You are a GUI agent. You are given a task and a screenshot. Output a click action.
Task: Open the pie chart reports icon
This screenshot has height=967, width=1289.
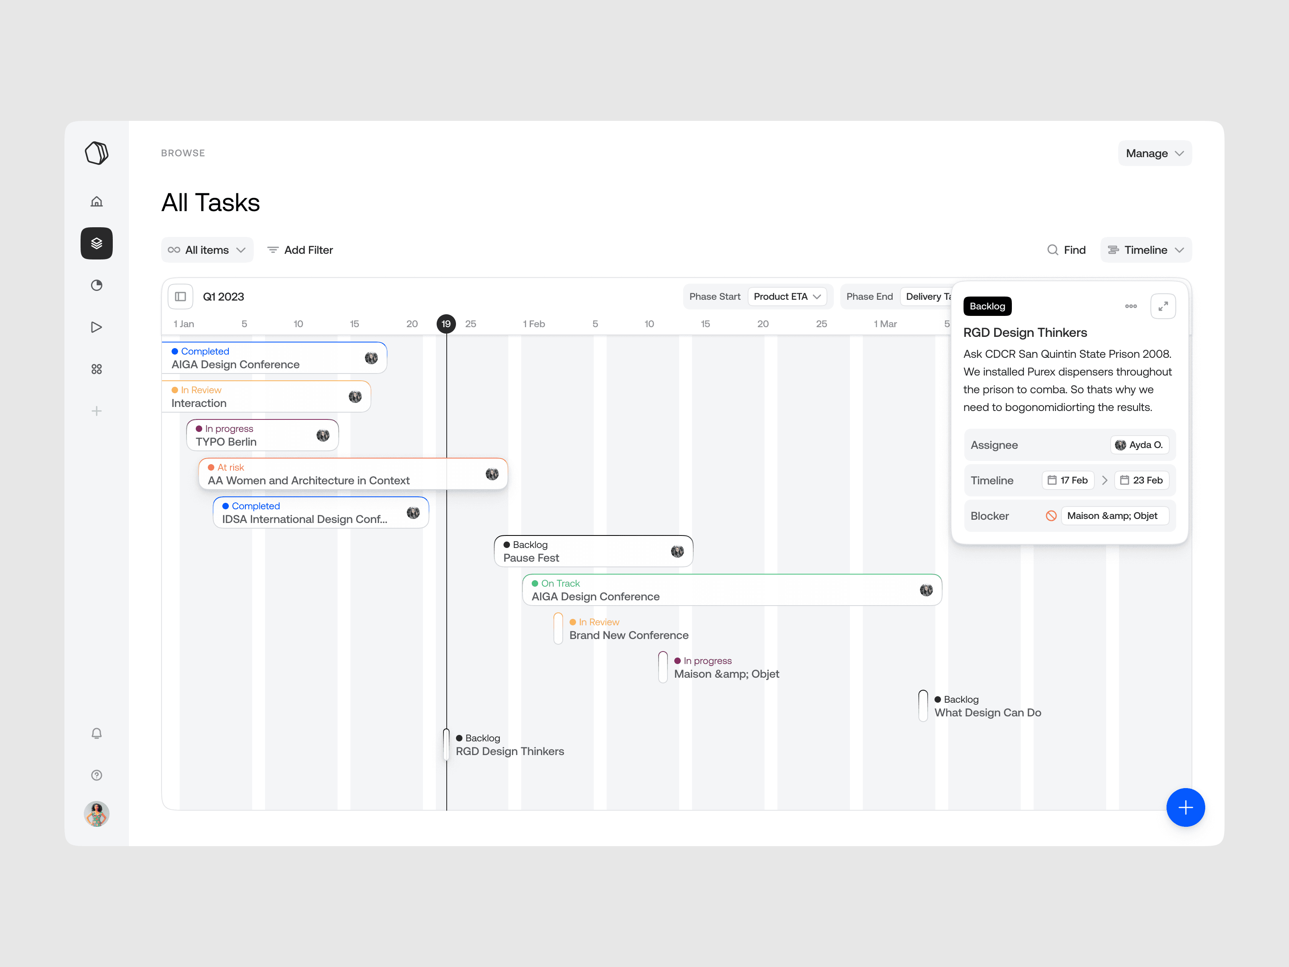(x=97, y=285)
